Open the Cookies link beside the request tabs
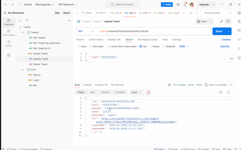Screen dimensions: 241x150 click(226, 39)
